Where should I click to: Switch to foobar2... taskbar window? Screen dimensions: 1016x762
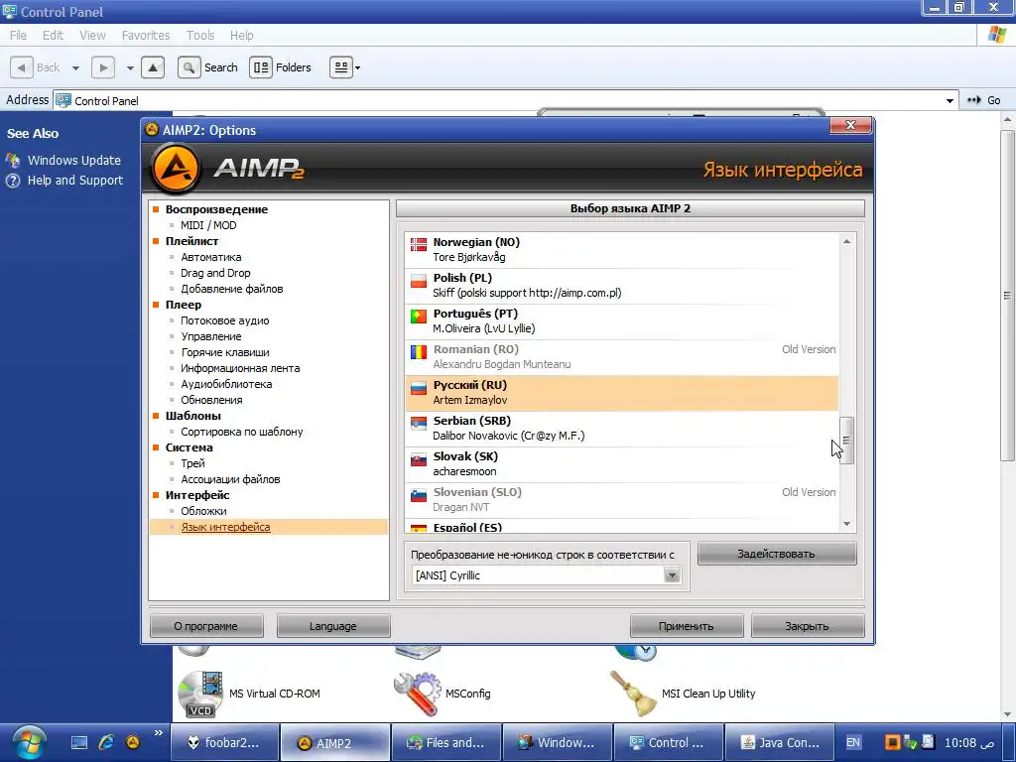(225, 742)
